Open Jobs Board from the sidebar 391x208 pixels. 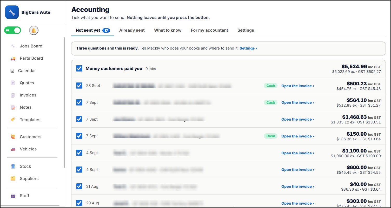click(x=31, y=46)
